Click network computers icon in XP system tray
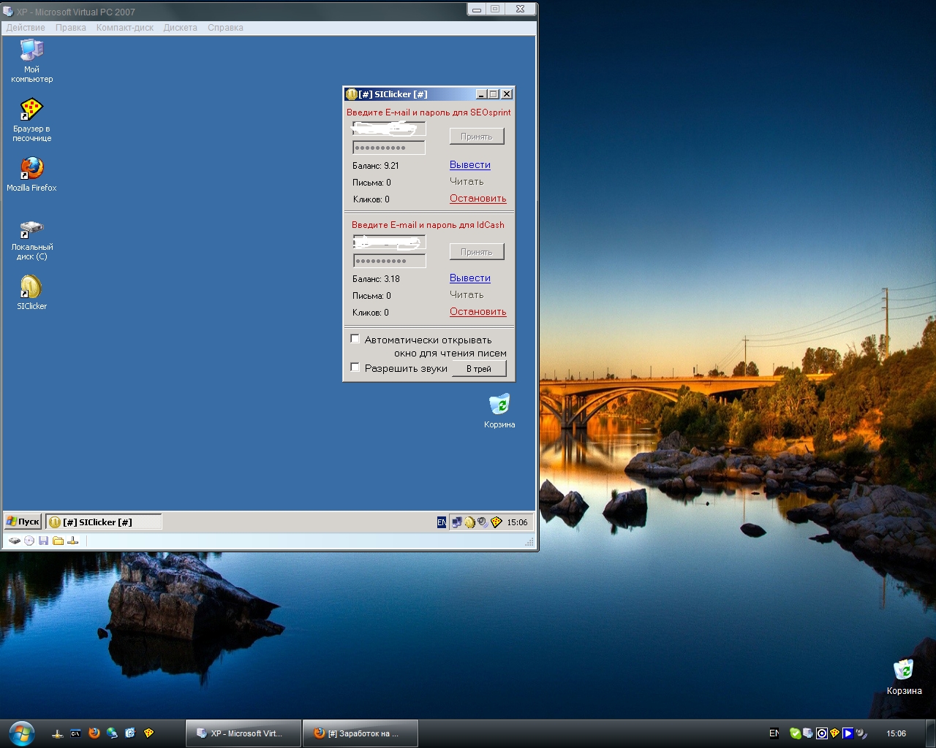The width and height of the screenshot is (936, 748). [457, 522]
